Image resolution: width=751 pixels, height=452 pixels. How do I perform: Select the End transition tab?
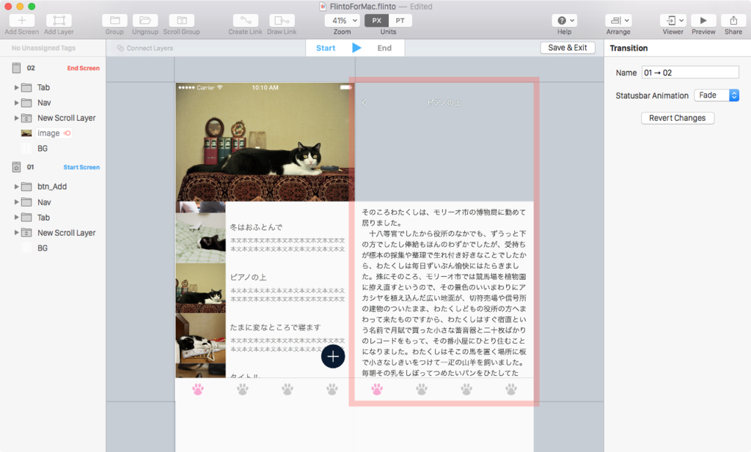coord(384,48)
